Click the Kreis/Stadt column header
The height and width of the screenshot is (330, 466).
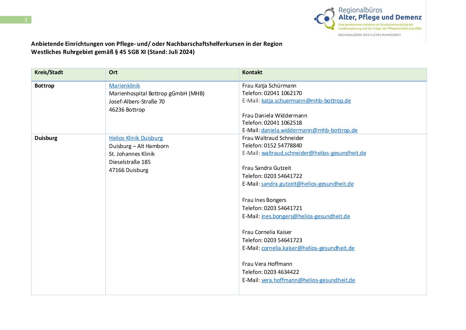click(x=49, y=72)
